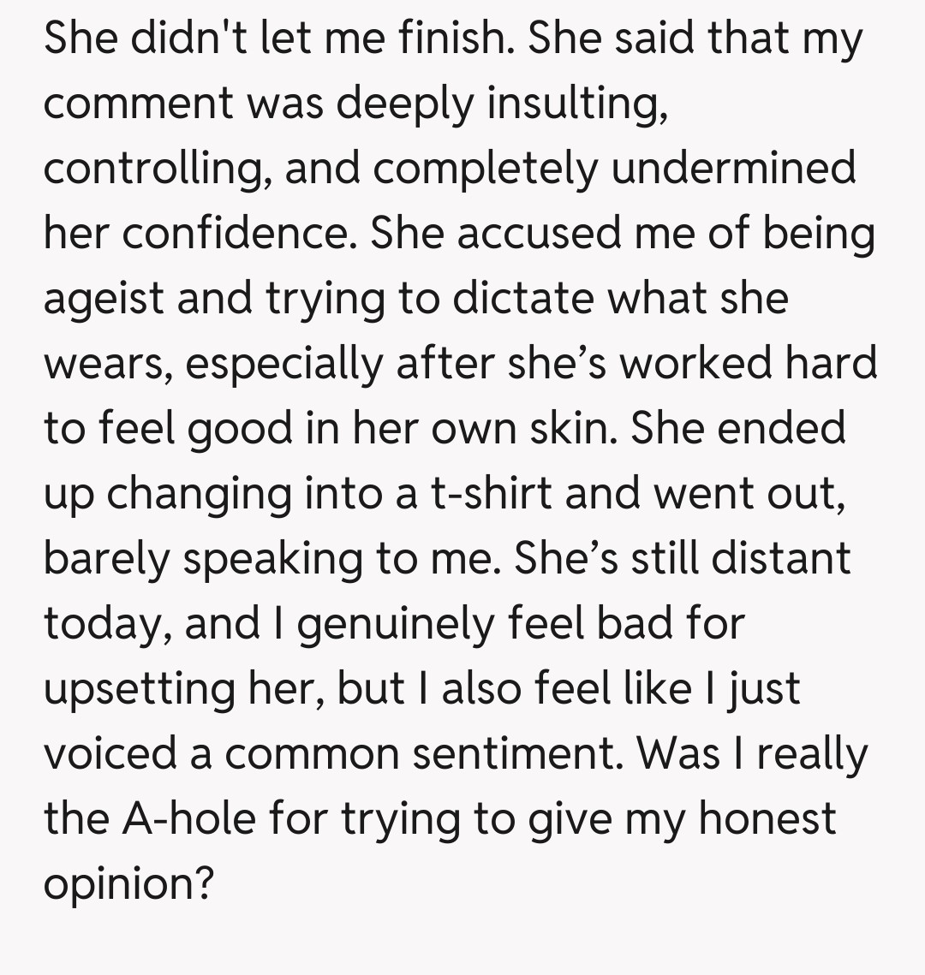Tap the word "barely"
The width and height of the screenshot is (925, 975).
(105, 558)
